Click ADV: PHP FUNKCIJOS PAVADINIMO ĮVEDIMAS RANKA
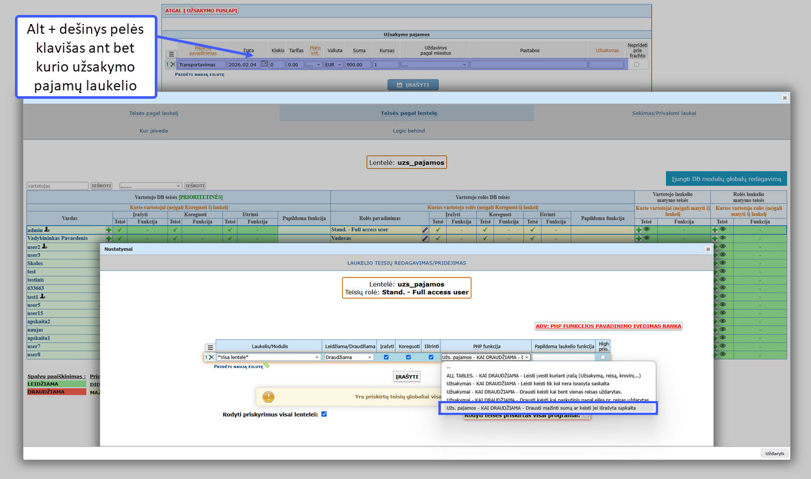 tap(608, 326)
